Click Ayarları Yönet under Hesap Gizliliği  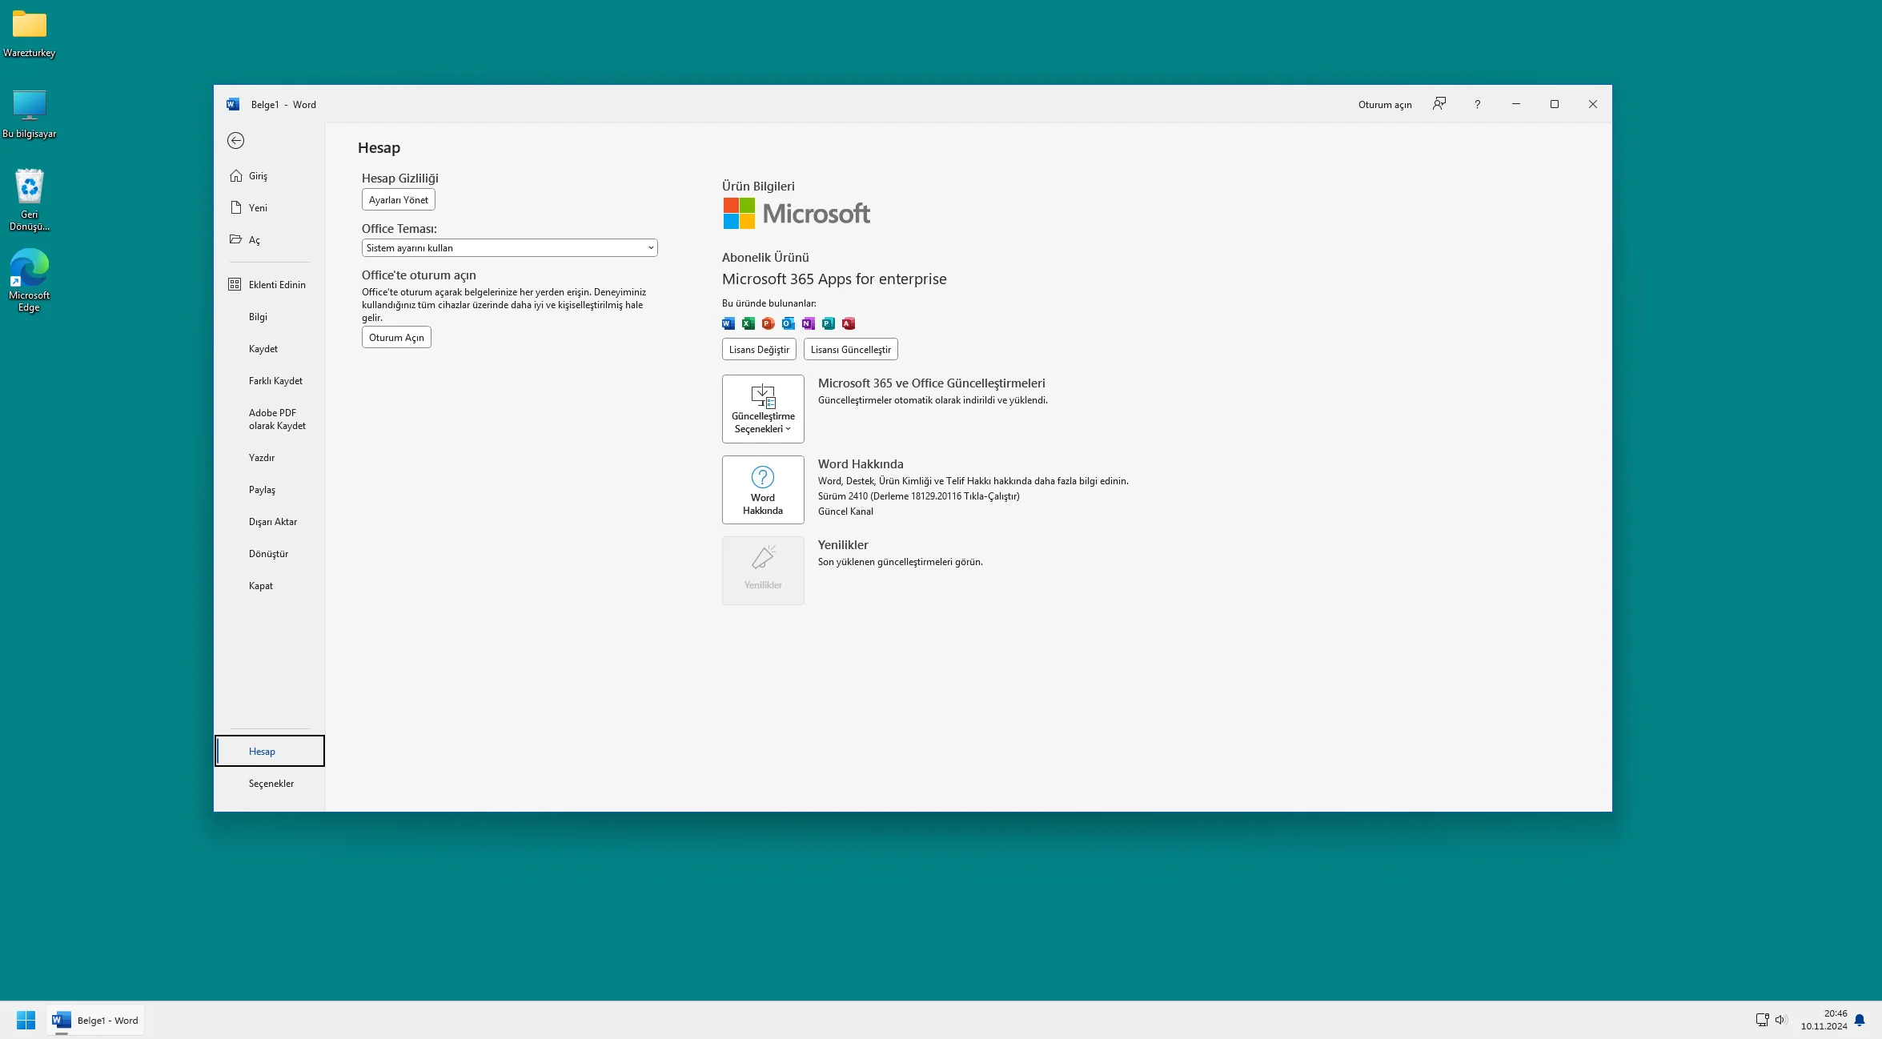[398, 199]
